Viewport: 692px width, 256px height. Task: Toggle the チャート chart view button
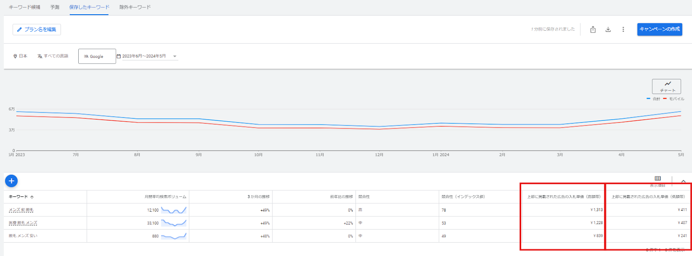tap(666, 86)
